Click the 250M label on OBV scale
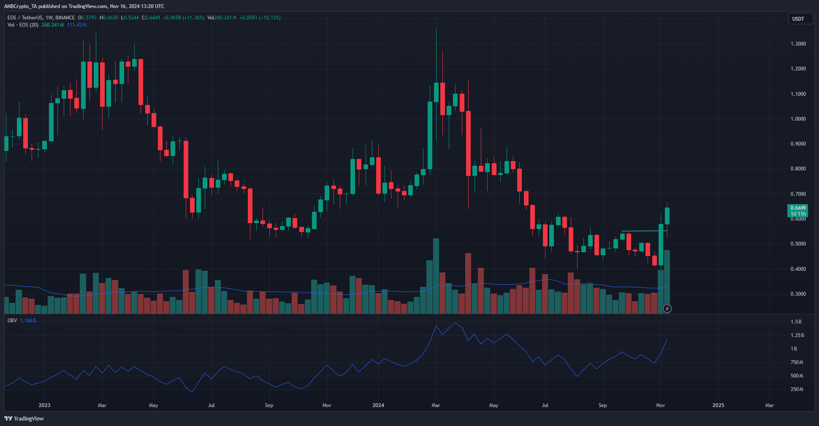The image size is (819, 426). point(797,389)
